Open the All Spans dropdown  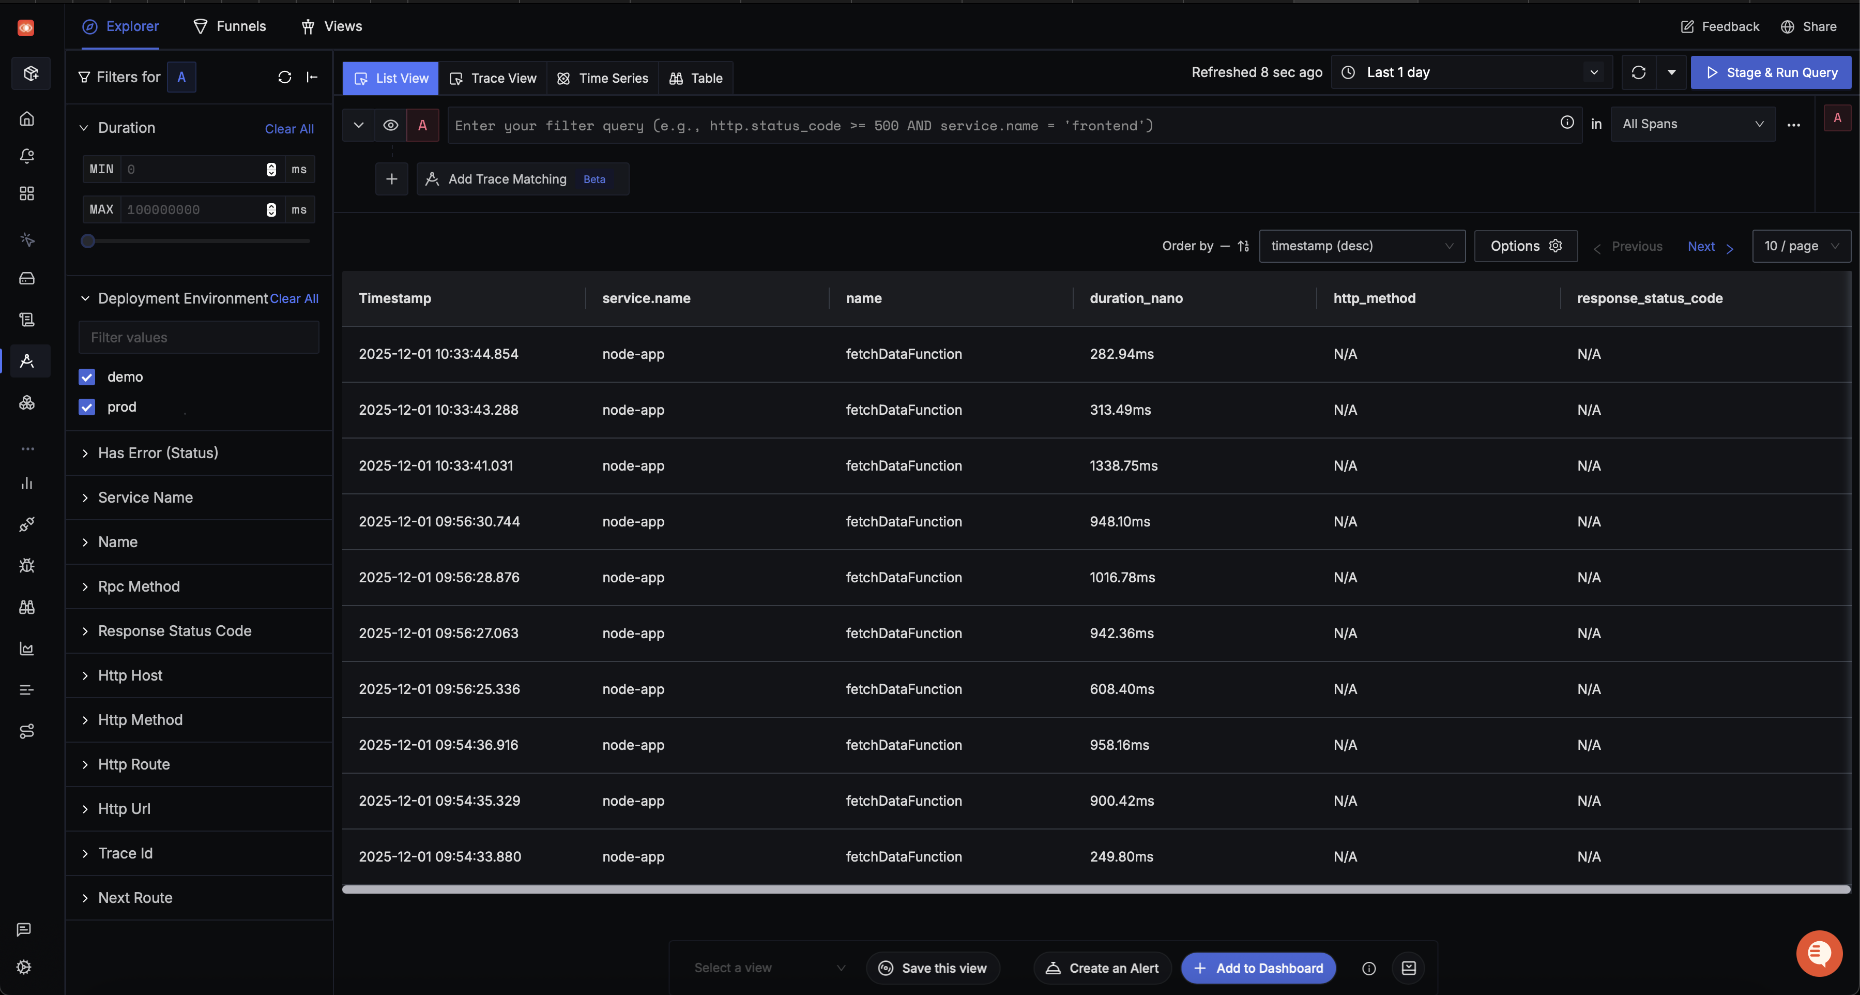coord(1693,124)
